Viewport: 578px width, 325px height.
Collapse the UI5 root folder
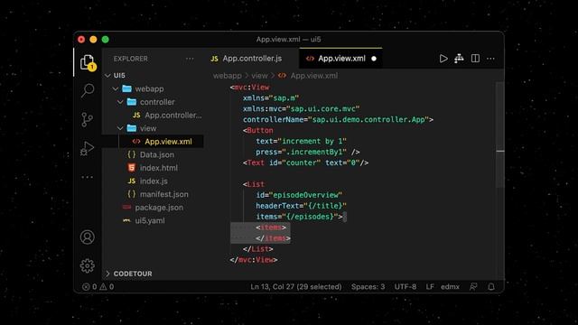(107, 76)
